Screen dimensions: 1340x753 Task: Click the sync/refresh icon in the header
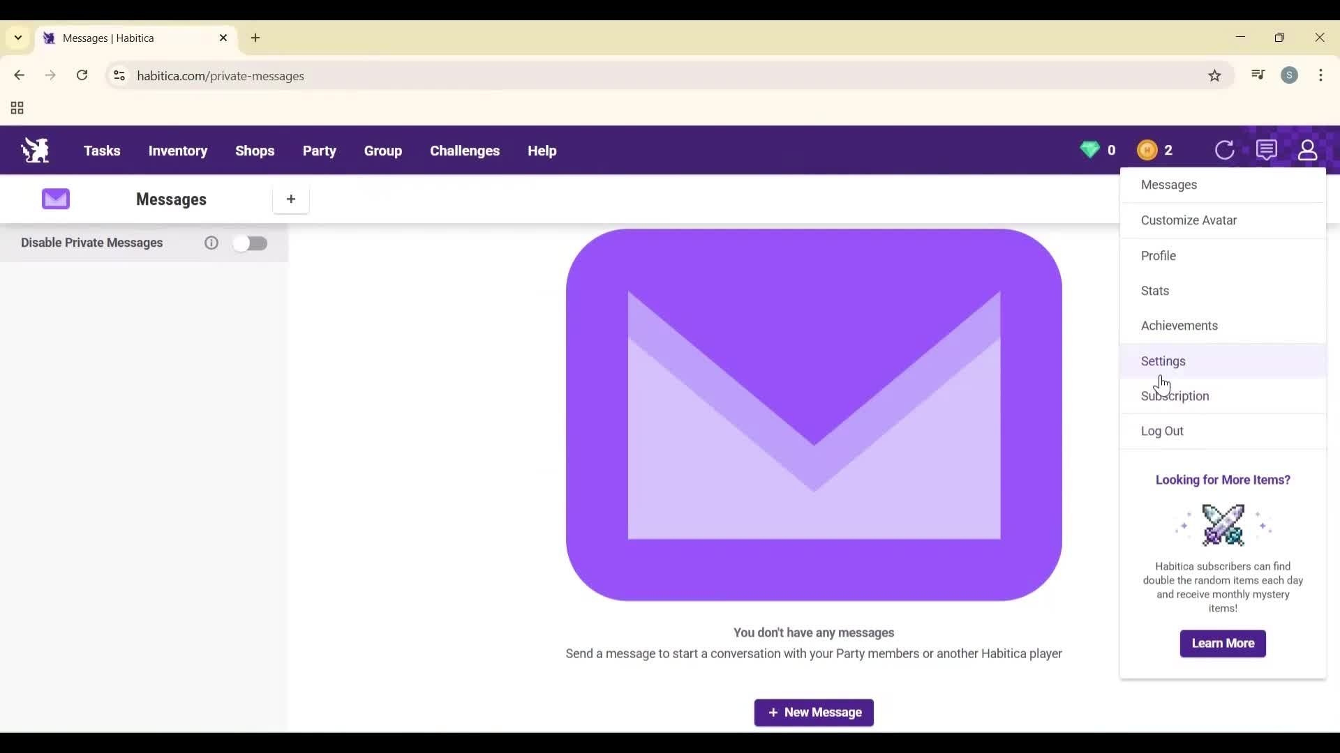point(1226,150)
